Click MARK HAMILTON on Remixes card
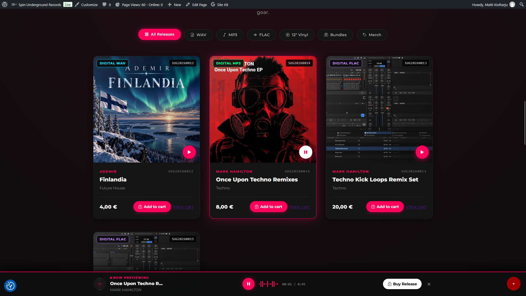The image size is (526, 296). coord(234,172)
